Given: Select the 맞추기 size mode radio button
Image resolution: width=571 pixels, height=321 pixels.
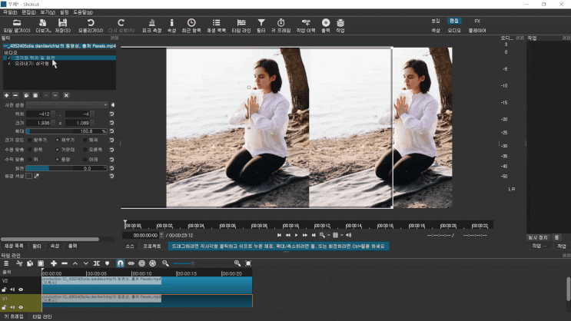Looking at the screenshot, I should (30, 140).
